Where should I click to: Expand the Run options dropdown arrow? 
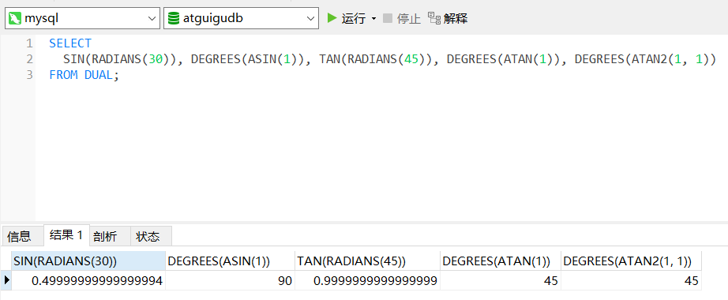[x=373, y=19]
